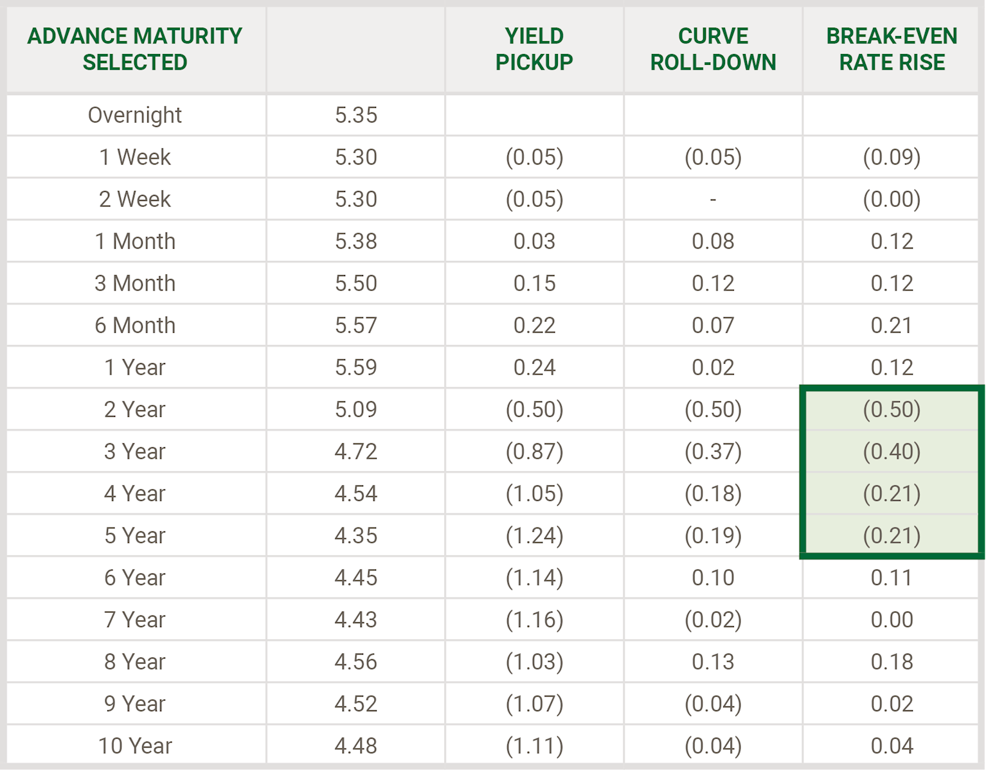Click the (1.11) yield pickup value
The height and width of the screenshot is (771, 986).
(534, 746)
